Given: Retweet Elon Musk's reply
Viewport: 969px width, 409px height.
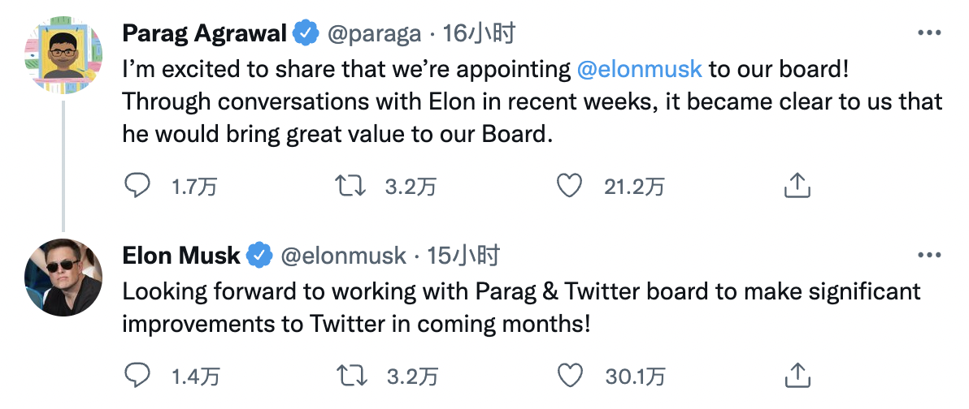Looking at the screenshot, I should (350, 376).
